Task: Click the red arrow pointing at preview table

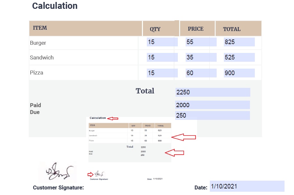Action: click(x=183, y=137)
